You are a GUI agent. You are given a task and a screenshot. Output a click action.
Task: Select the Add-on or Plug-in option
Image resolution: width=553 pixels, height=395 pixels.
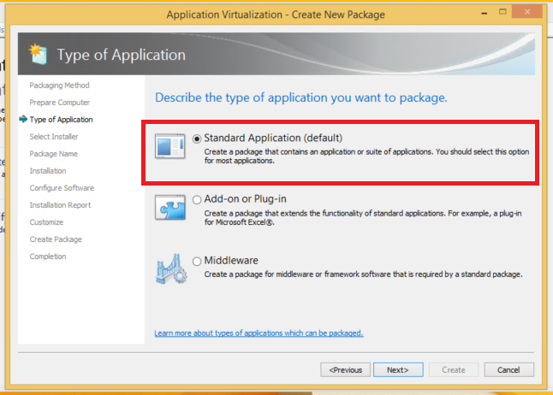[198, 199]
